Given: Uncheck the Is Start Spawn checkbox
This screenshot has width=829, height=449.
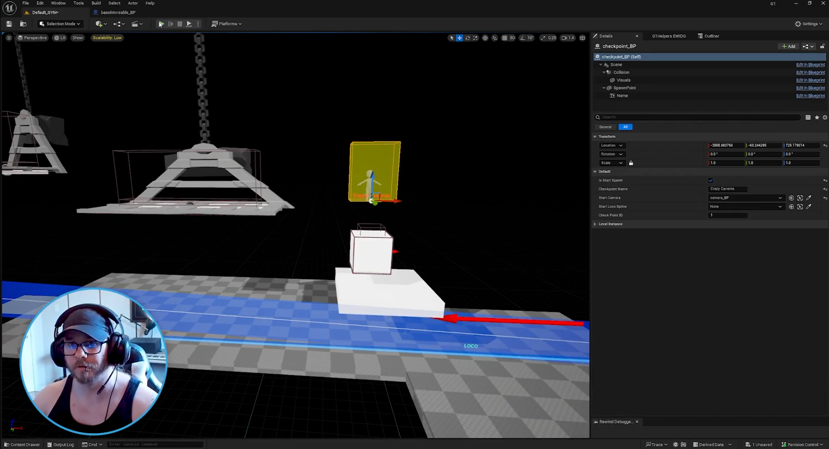Looking at the screenshot, I should point(710,180).
